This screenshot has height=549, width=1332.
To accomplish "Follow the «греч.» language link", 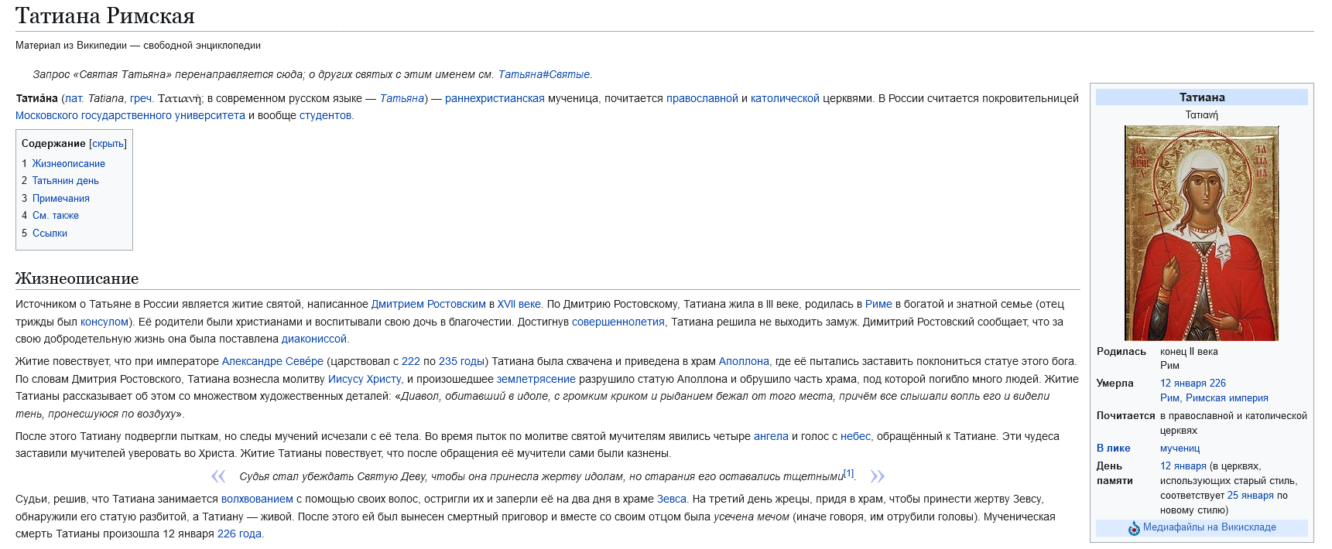I will click(141, 99).
